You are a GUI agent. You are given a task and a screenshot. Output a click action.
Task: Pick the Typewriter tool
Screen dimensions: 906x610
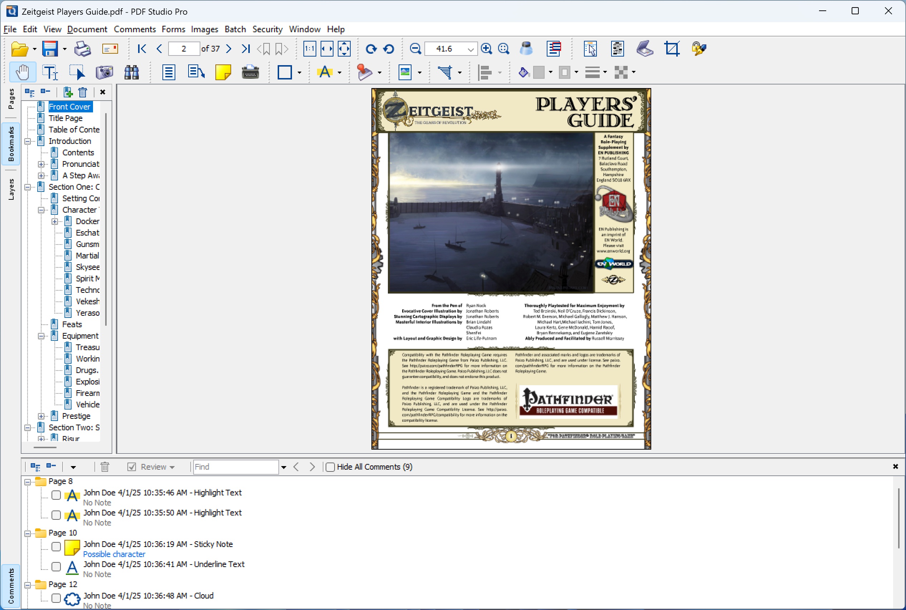tap(250, 72)
